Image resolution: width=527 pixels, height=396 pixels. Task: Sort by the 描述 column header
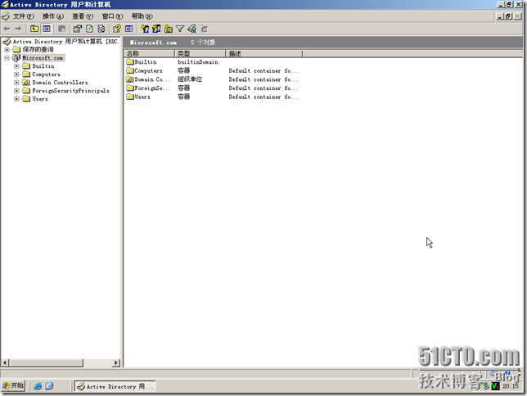(264, 54)
